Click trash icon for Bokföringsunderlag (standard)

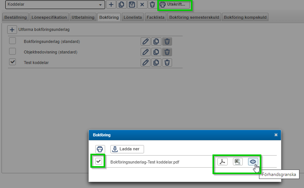(x=167, y=41)
